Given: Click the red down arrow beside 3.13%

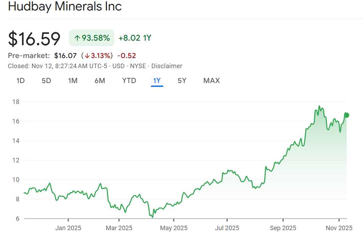Looking at the screenshot, I should click(87, 56).
